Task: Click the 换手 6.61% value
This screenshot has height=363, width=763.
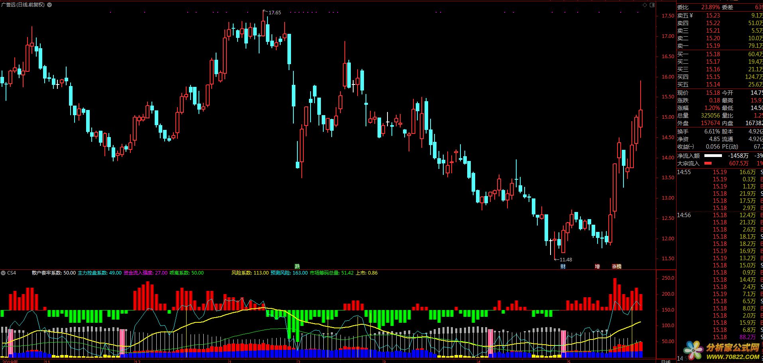Action: click(x=712, y=131)
